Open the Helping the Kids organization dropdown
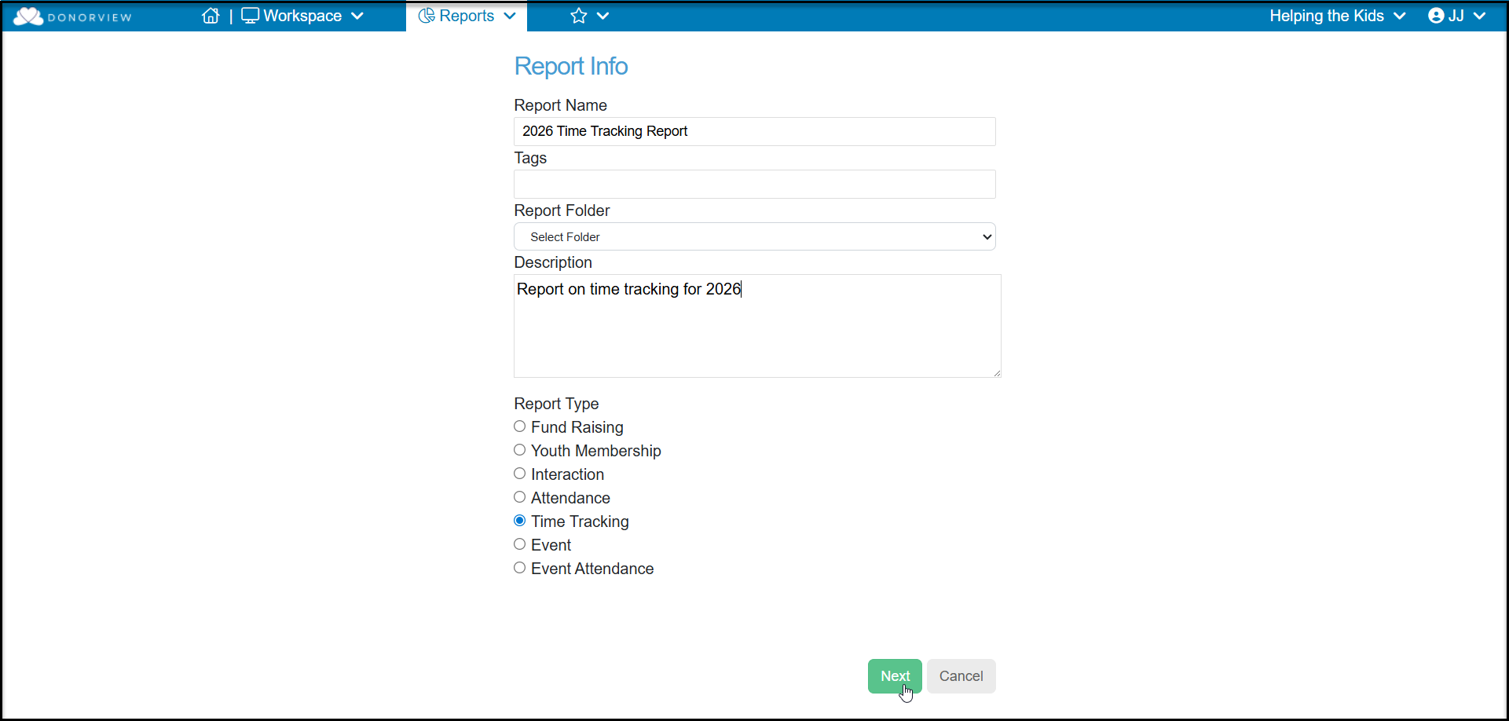The height and width of the screenshot is (721, 1509). (x=1337, y=16)
